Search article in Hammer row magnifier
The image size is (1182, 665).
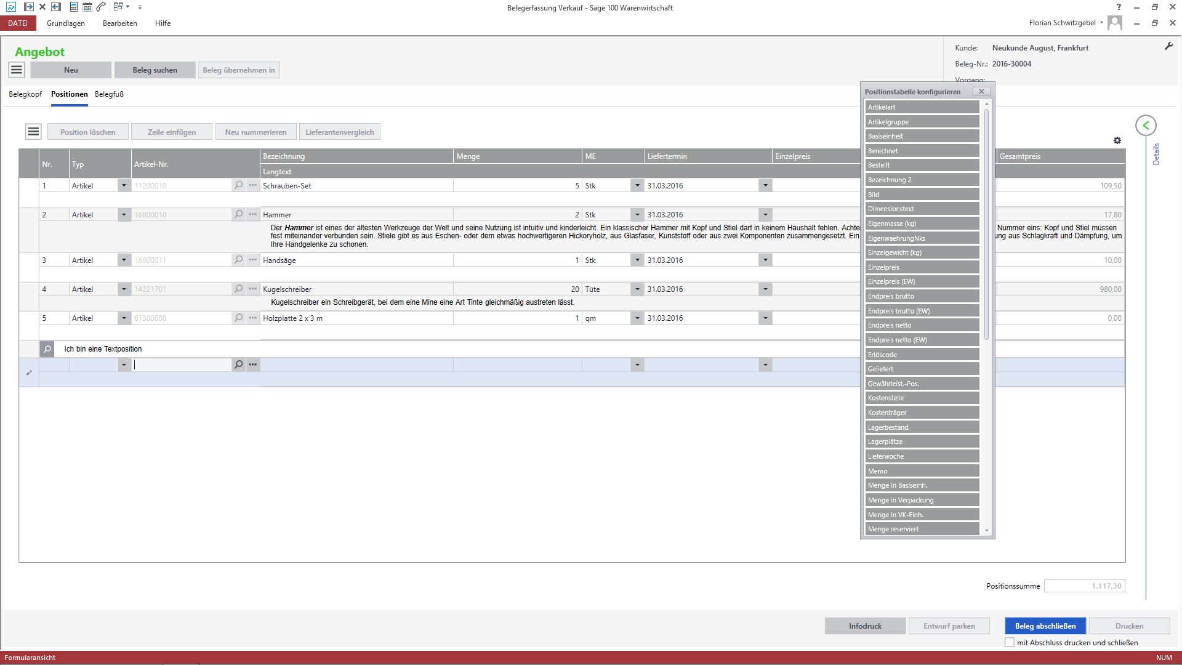tap(239, 214)
